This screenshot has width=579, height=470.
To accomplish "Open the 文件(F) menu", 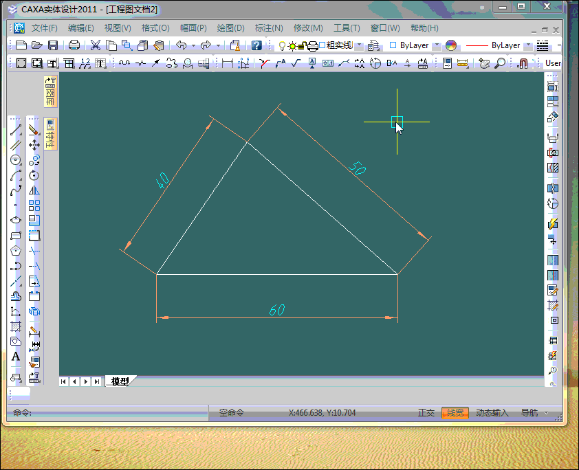I will (45, 28).
